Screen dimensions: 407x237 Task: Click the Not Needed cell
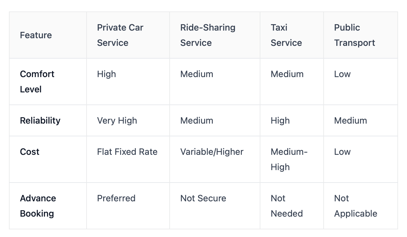point(287,206)
